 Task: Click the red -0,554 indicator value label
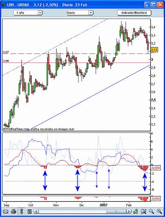point(156,168)
